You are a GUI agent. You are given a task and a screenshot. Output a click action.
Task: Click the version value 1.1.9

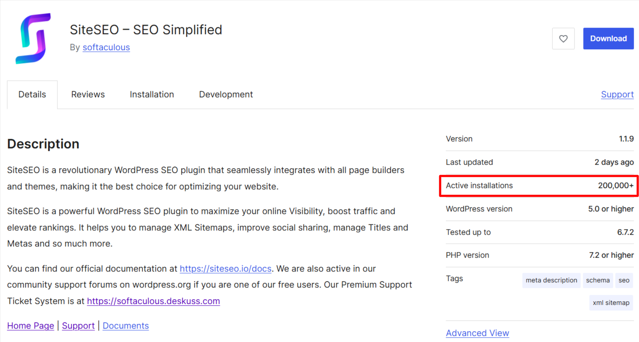pyautogui.click(x=626, y=139)
